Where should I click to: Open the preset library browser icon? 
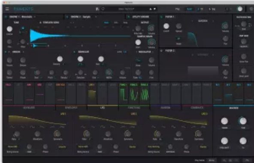97,9
